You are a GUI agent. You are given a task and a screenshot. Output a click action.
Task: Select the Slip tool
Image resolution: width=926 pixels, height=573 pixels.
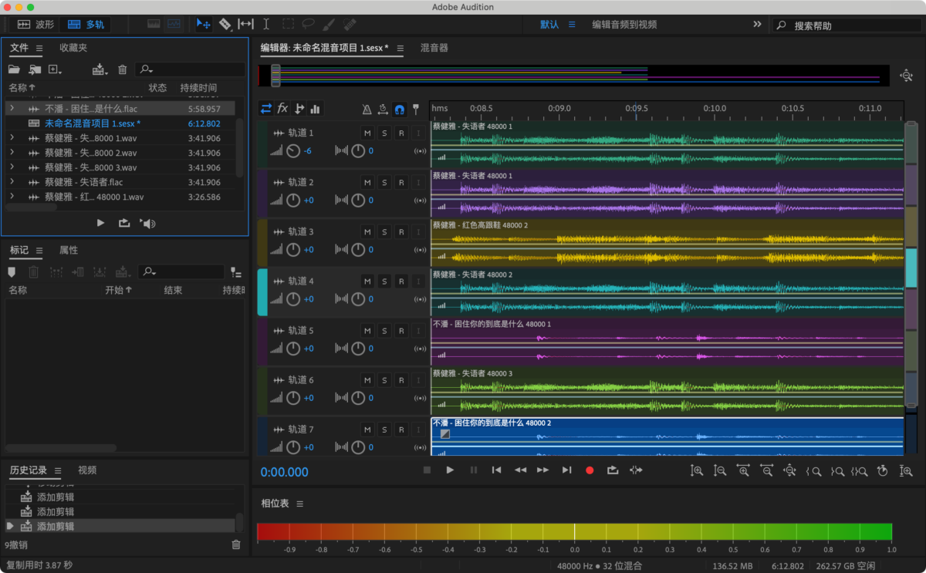(245, 24)
